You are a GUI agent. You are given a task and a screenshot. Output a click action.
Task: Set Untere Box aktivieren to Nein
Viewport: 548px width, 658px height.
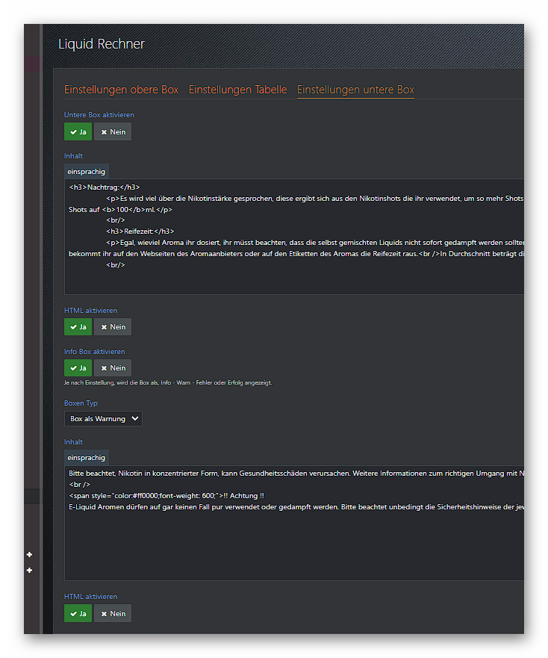113,132
